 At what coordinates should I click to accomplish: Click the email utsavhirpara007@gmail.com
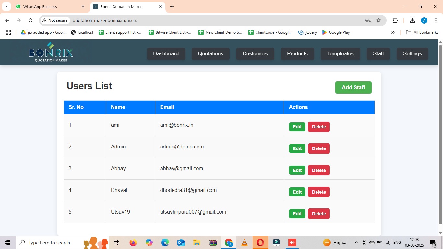(193, 212)
